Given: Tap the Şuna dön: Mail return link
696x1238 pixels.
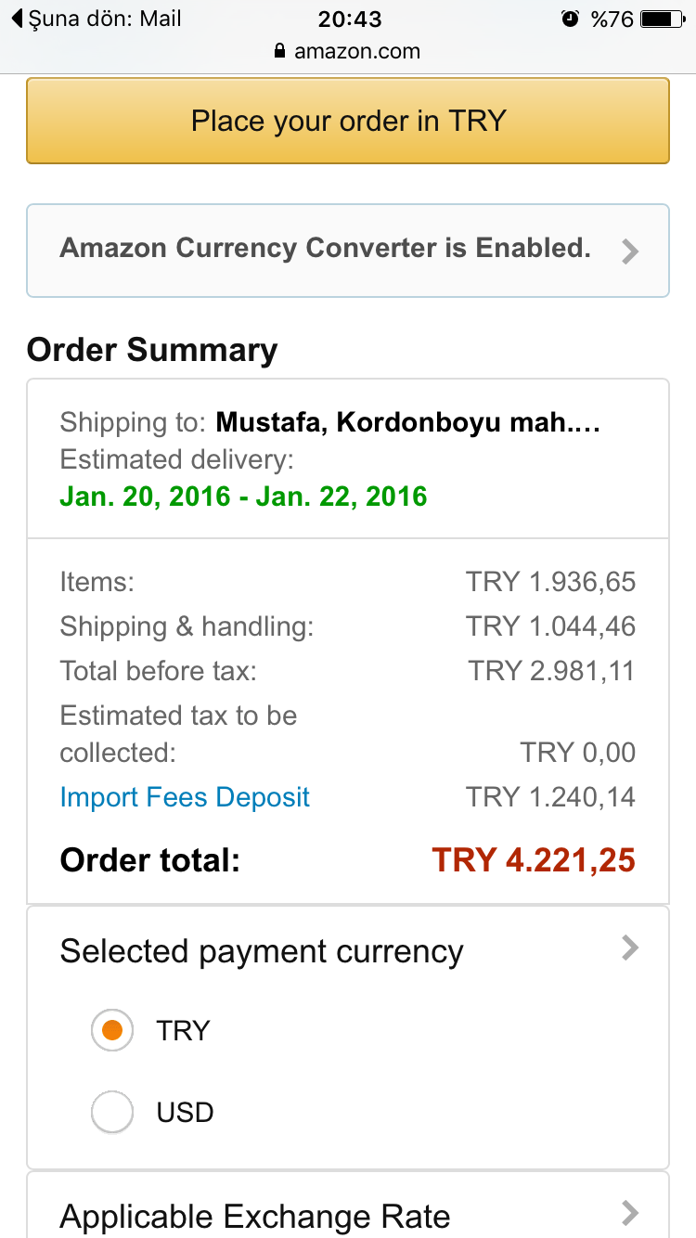Looking at the screenshot, I should [x=96, y=19].
